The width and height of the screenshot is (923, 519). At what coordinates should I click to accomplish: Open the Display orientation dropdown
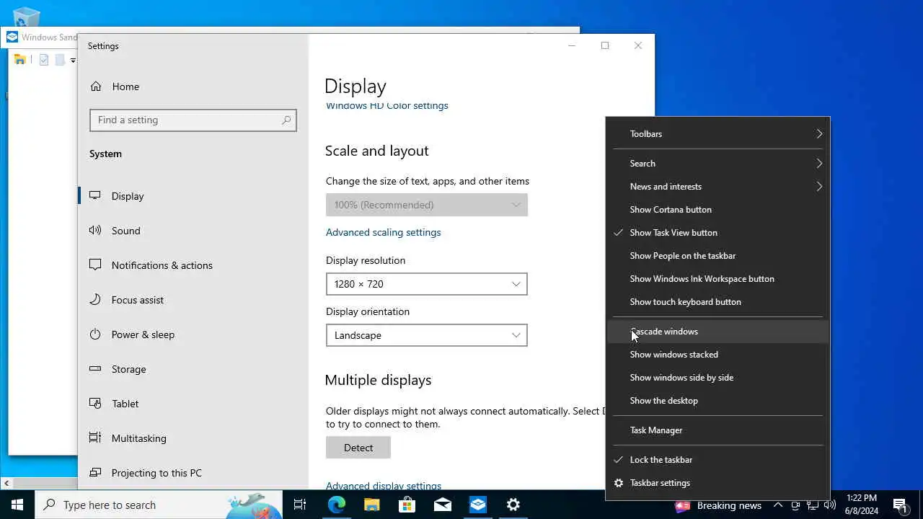(x=427, y=335)
